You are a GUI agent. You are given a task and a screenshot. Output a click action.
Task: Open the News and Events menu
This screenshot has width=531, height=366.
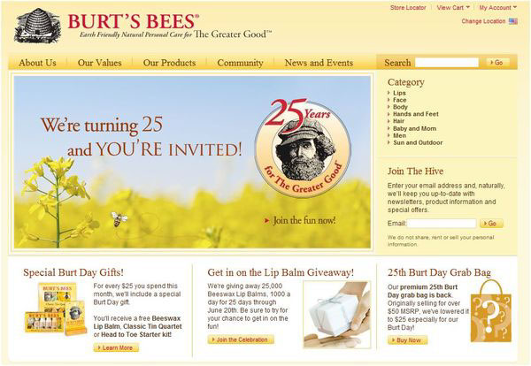(x=319, y=63)
